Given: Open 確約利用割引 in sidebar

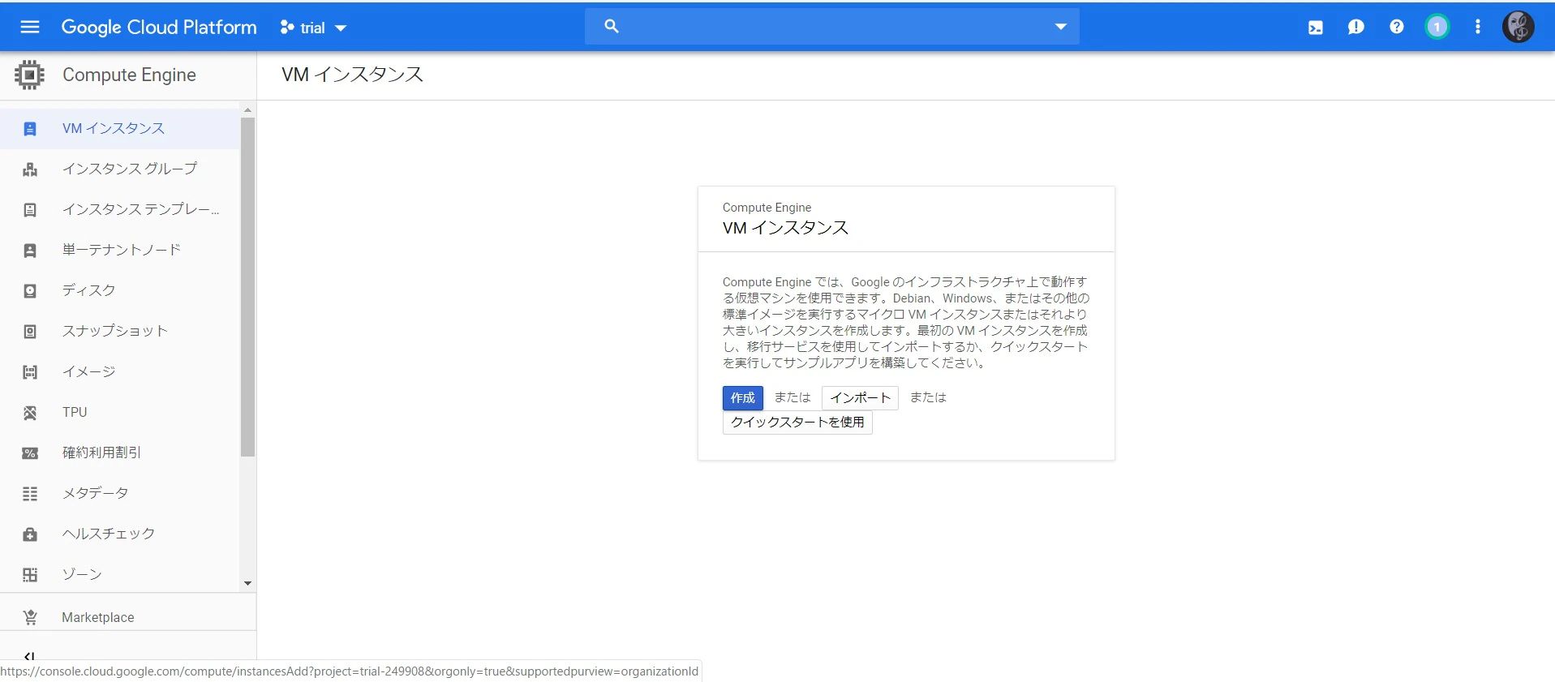Looking at the screenshot, I should tap(120, 453).
